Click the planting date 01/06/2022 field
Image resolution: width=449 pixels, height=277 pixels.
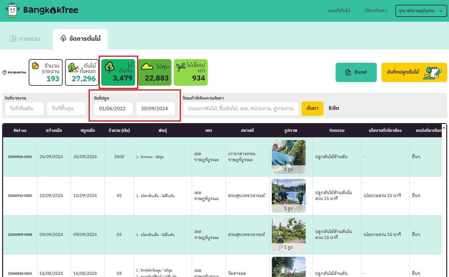click(x=113, y=109)
